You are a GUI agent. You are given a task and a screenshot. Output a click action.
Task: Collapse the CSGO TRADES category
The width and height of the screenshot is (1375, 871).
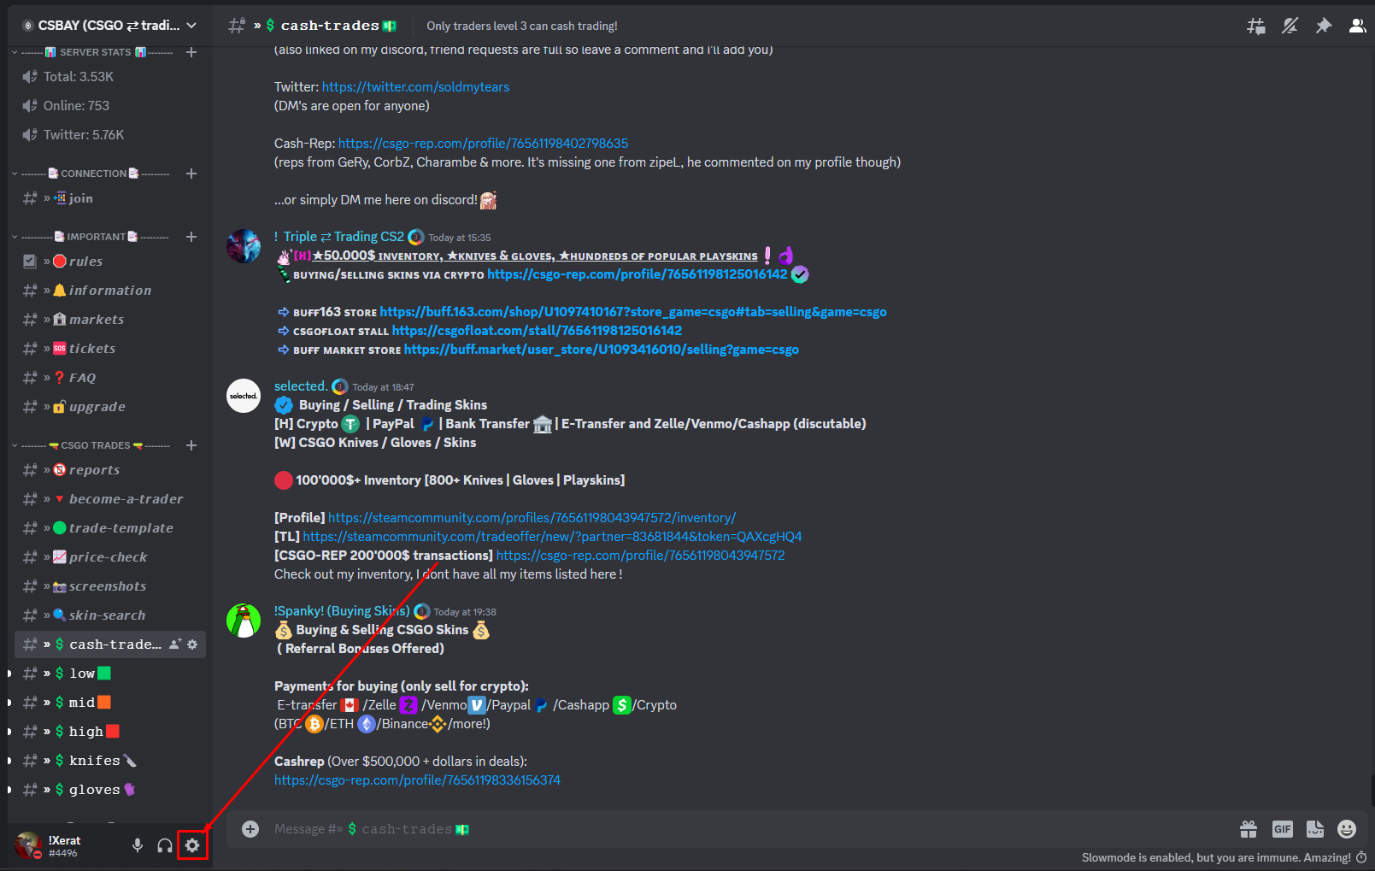(x=92, y=445)
